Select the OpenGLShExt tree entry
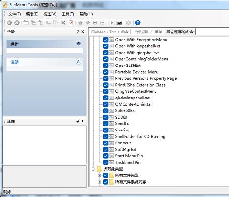Image resolution: width=229 pixels, height=197 pixels. pos(128,66)
